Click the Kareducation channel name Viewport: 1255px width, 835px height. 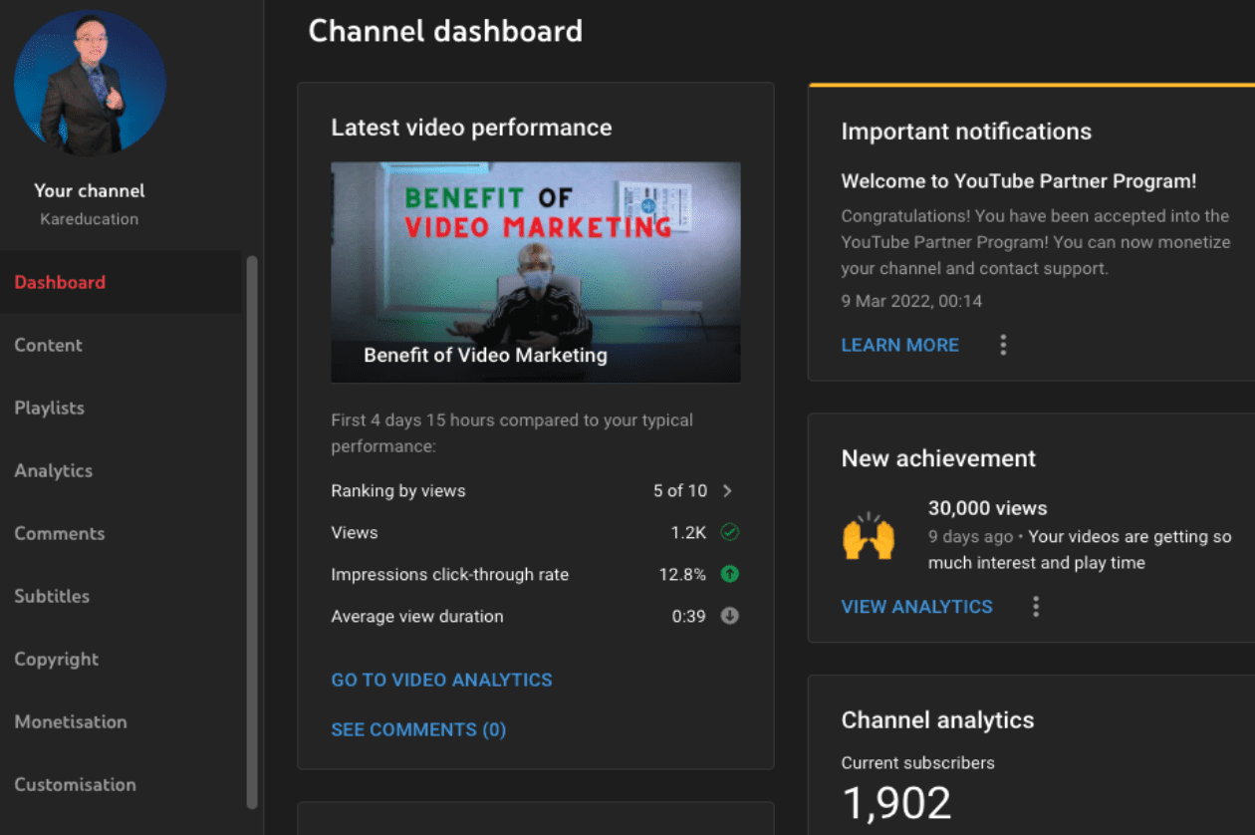point(90,219)
